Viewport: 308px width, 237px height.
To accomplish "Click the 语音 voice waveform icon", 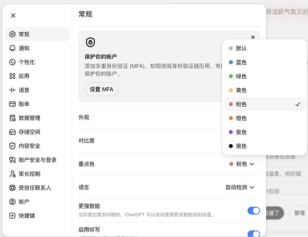I will click(12, 90).
